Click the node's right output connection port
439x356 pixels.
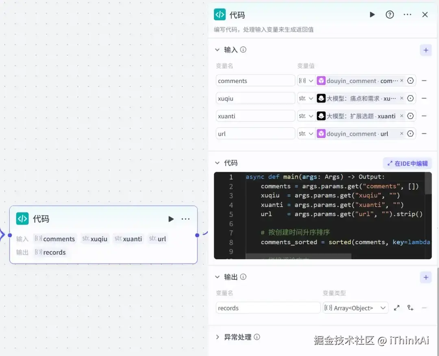click(197, 235)
